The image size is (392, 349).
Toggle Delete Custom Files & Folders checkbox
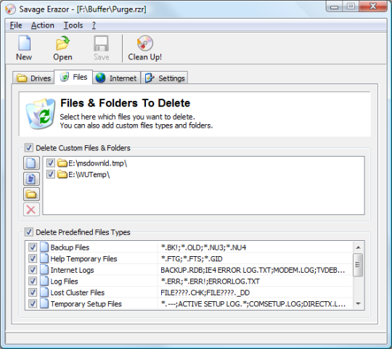click(x=29, y=147)
